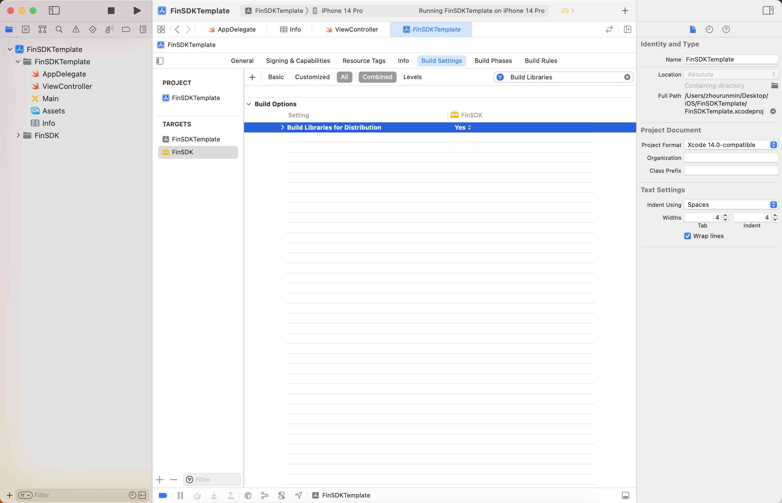Screen dimensions: 782x503
Task: Open Main storyboard in navigator
Action: pyautogui.click(x=45, y=99)
